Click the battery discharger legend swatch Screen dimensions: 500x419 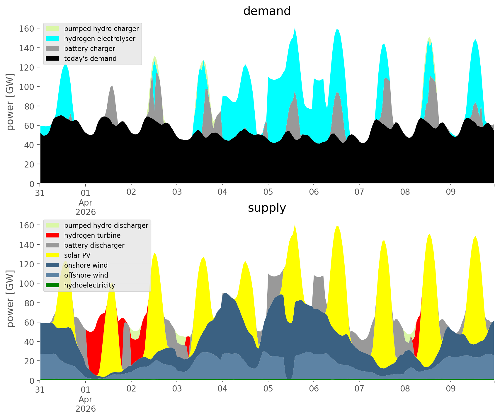click(x=52, y=245)
